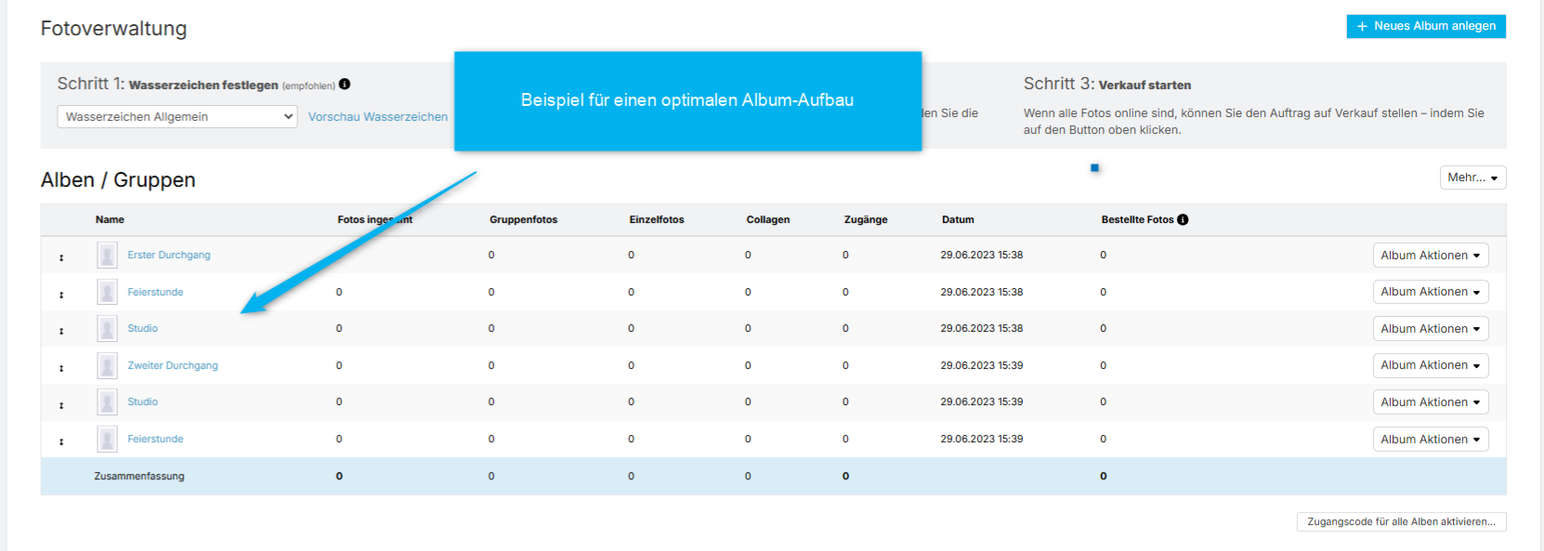Screen dimensions: 1544x551
Task: Click the album thumbnail icon for Zweiter Durchgang
Action: [108, 365]
